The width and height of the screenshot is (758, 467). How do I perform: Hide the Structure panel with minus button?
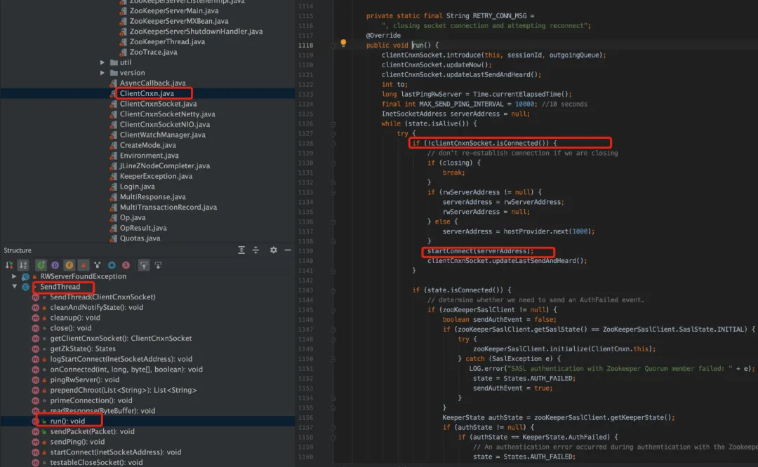288,250
